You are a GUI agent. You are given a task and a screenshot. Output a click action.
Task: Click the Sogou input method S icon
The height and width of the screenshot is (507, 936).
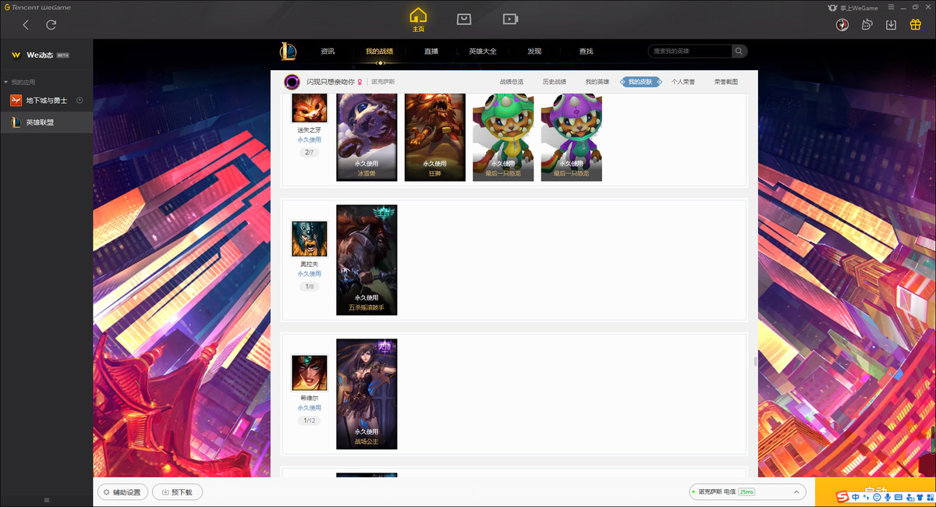(842, 497)
